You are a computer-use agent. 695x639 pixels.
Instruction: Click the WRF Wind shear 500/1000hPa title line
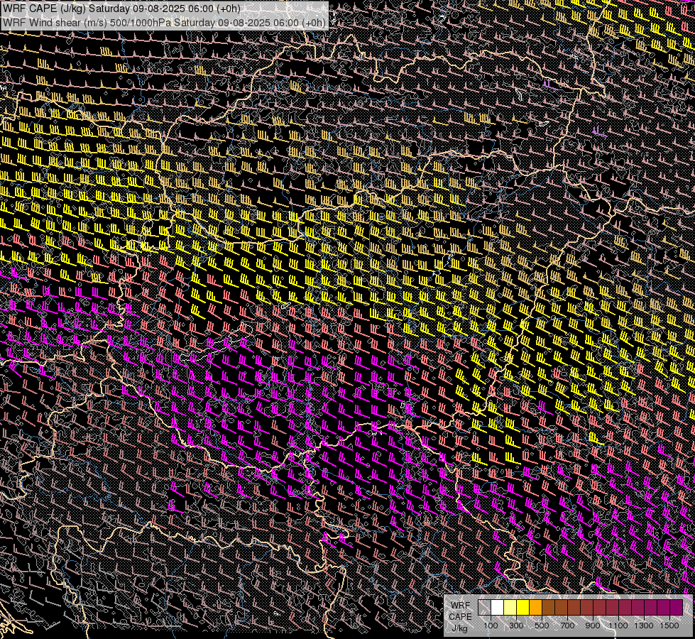tap(164, 22)
